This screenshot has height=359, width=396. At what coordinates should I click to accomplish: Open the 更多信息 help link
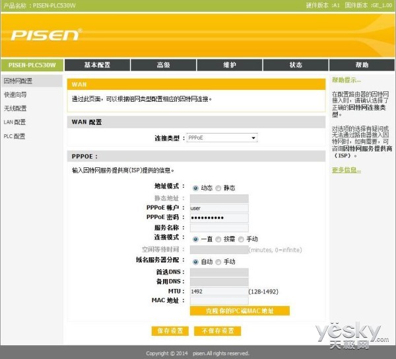[x=346, y=170]
